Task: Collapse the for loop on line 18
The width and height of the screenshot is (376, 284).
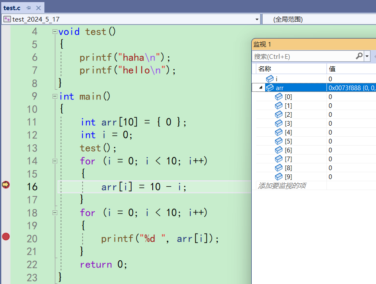Action: (55, 213)
